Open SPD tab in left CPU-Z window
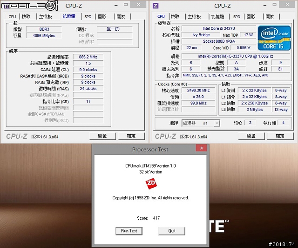The width and height of the screenshot is (298, 248). tap(88, 17)
